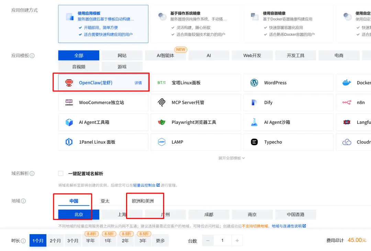Select the 基于操作系统镜像 creation method card
Screen dimensions: 371x251
196,24
